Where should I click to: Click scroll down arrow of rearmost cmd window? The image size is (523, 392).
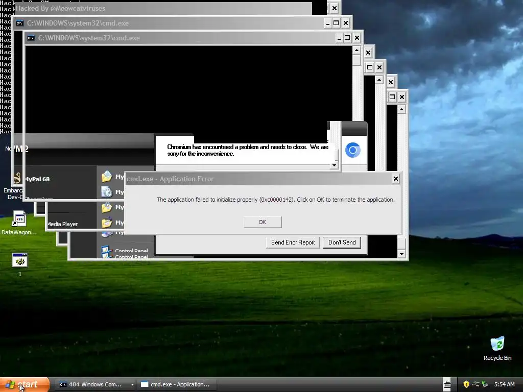pyautogui.click(x=401, y=254)
